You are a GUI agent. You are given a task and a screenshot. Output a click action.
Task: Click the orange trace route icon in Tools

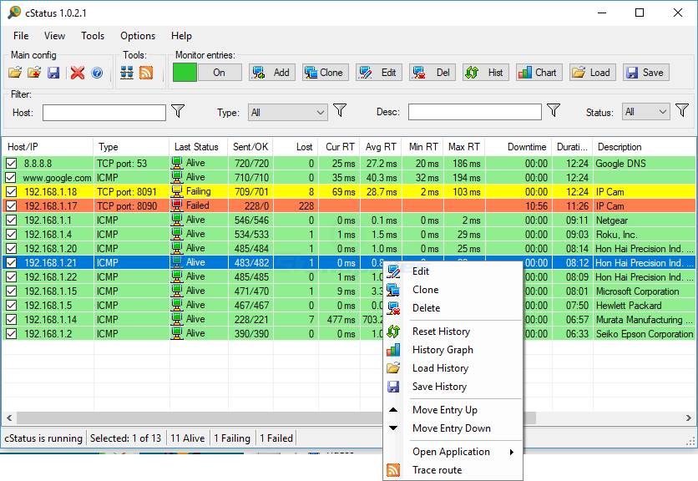tap(146, 73)
